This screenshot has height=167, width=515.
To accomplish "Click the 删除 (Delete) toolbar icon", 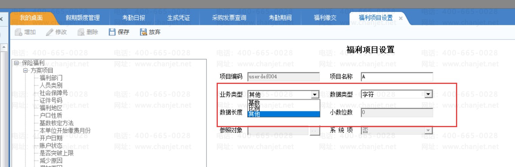I will (x=81, y=32).
